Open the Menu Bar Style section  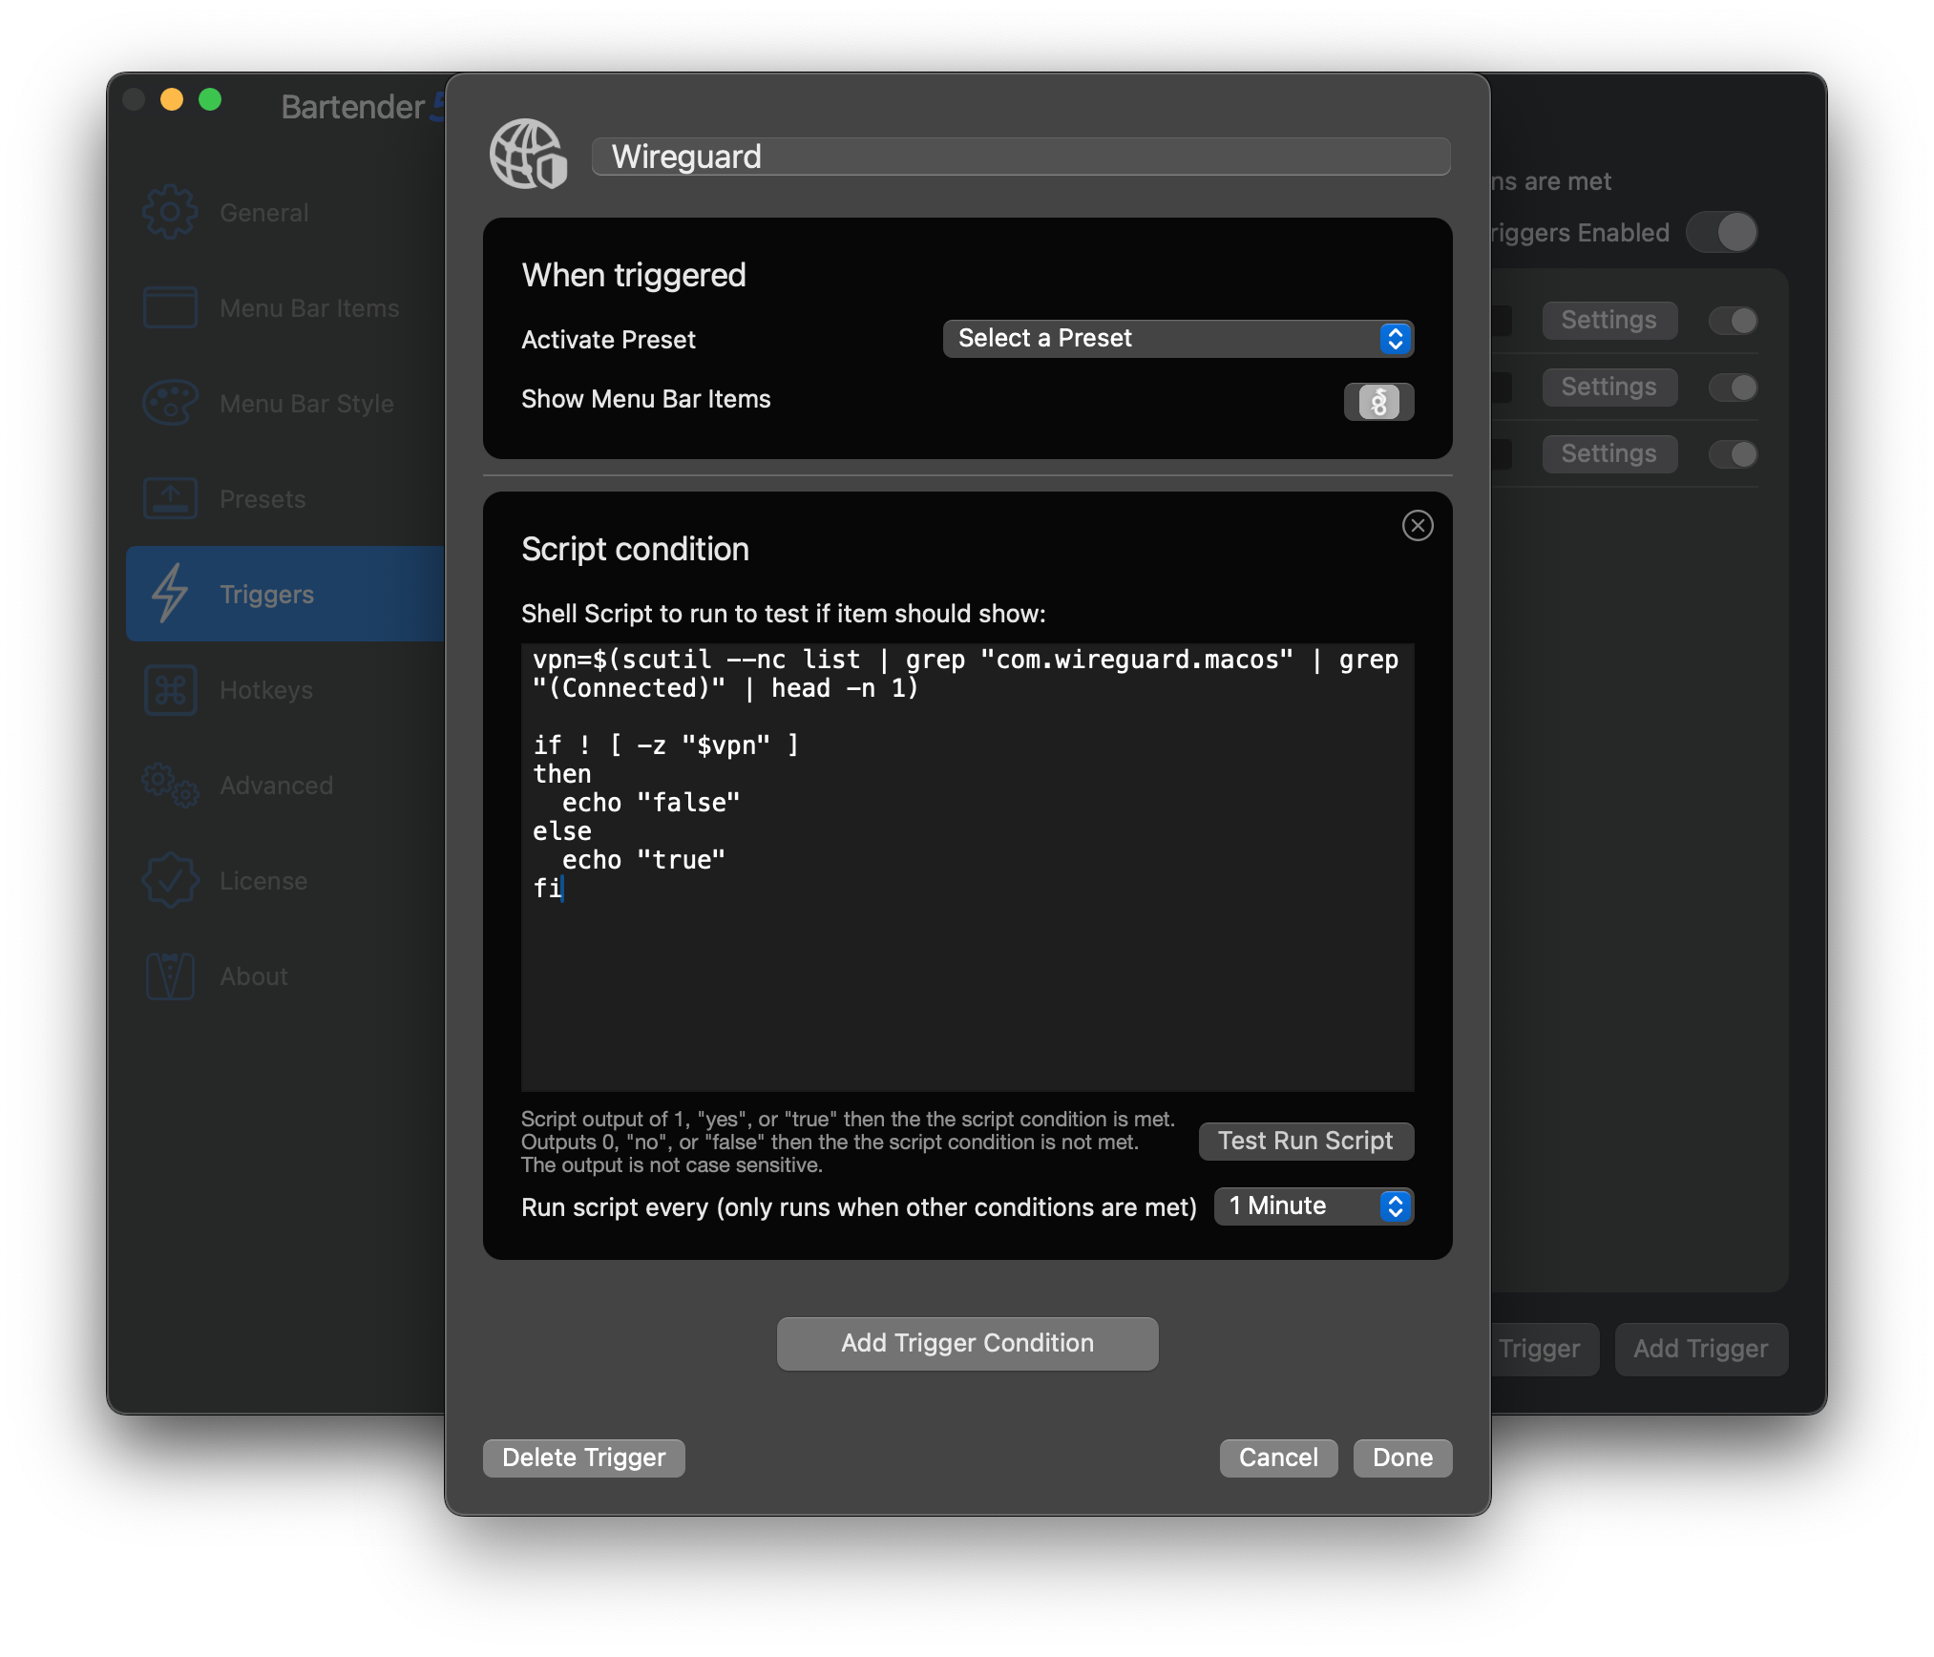tap(284, 403)
